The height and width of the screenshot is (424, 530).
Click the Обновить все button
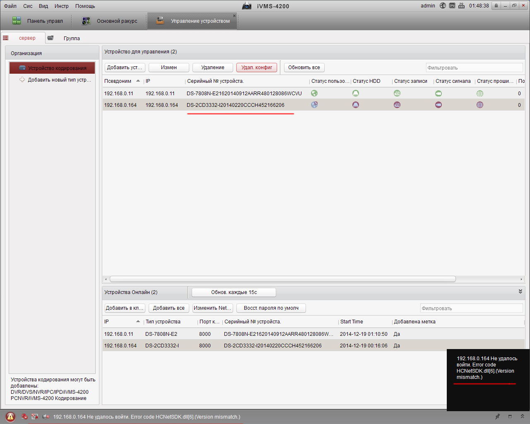pos(304,67)
